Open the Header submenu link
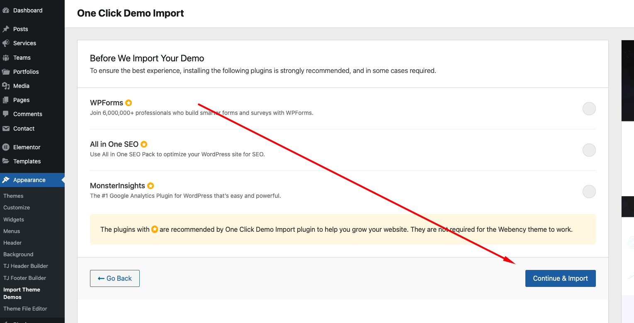634x323 pixels. pyautogui.click(x=12, y=243)
